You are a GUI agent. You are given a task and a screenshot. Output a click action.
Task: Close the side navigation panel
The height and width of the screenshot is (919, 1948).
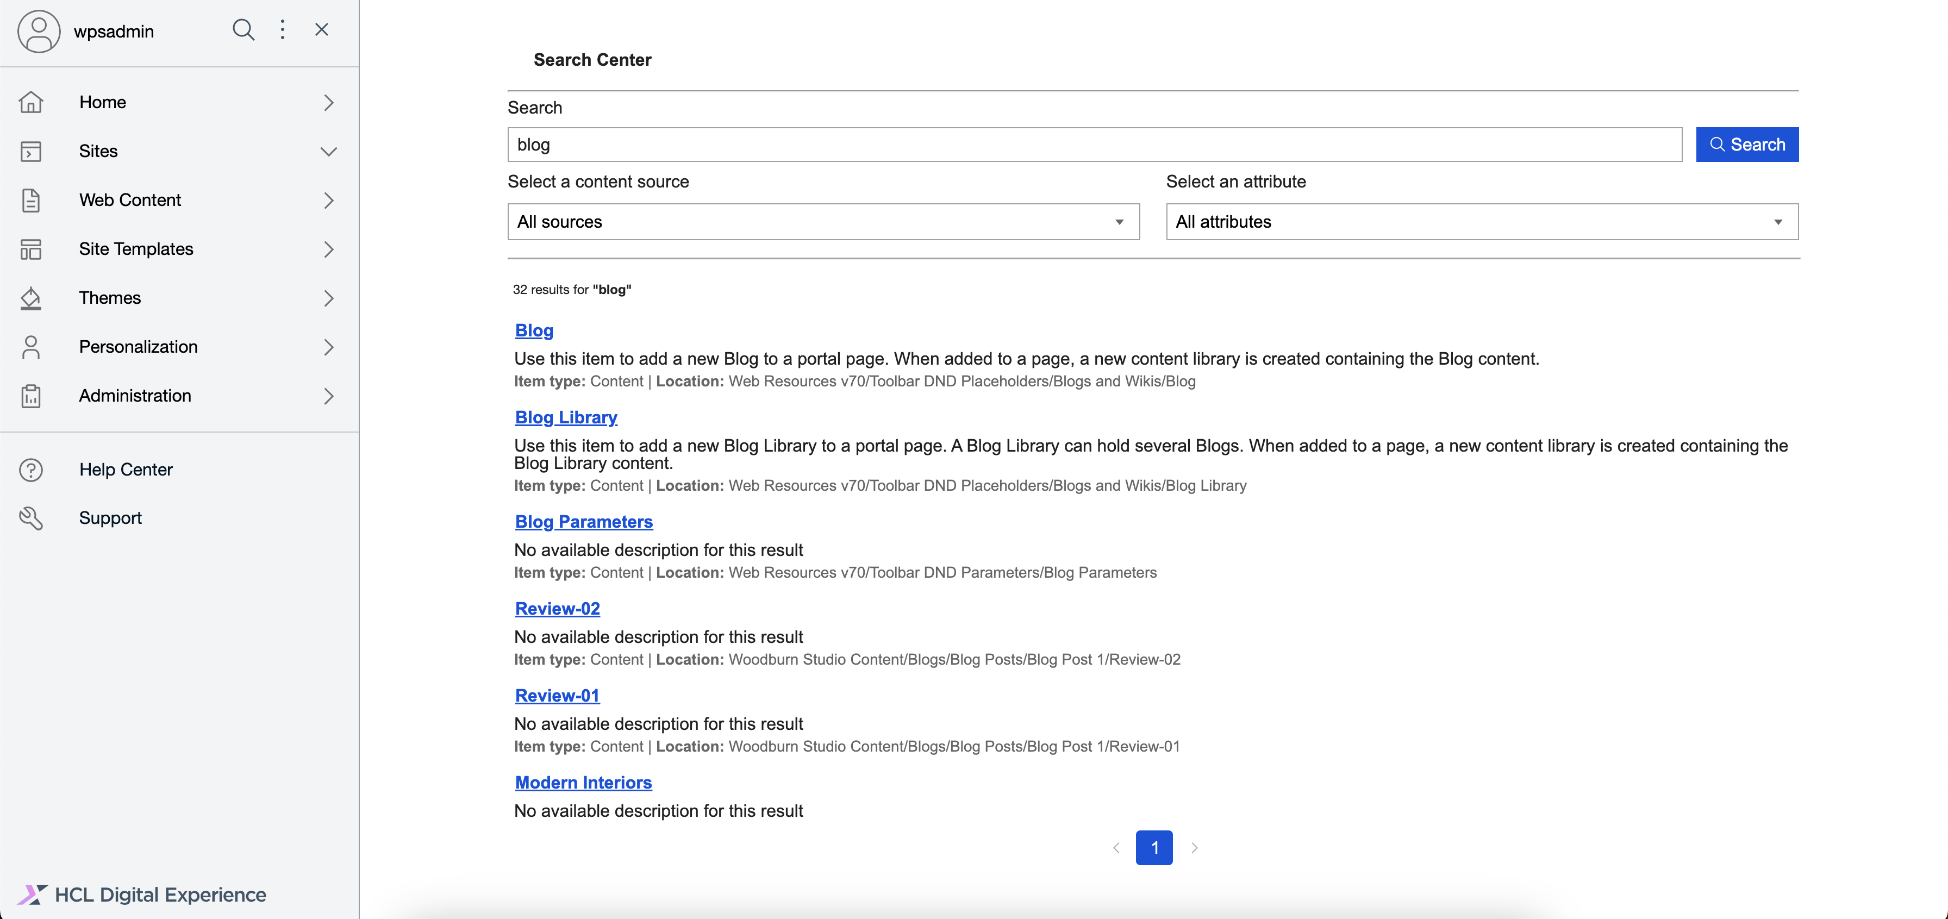point(321,30)
